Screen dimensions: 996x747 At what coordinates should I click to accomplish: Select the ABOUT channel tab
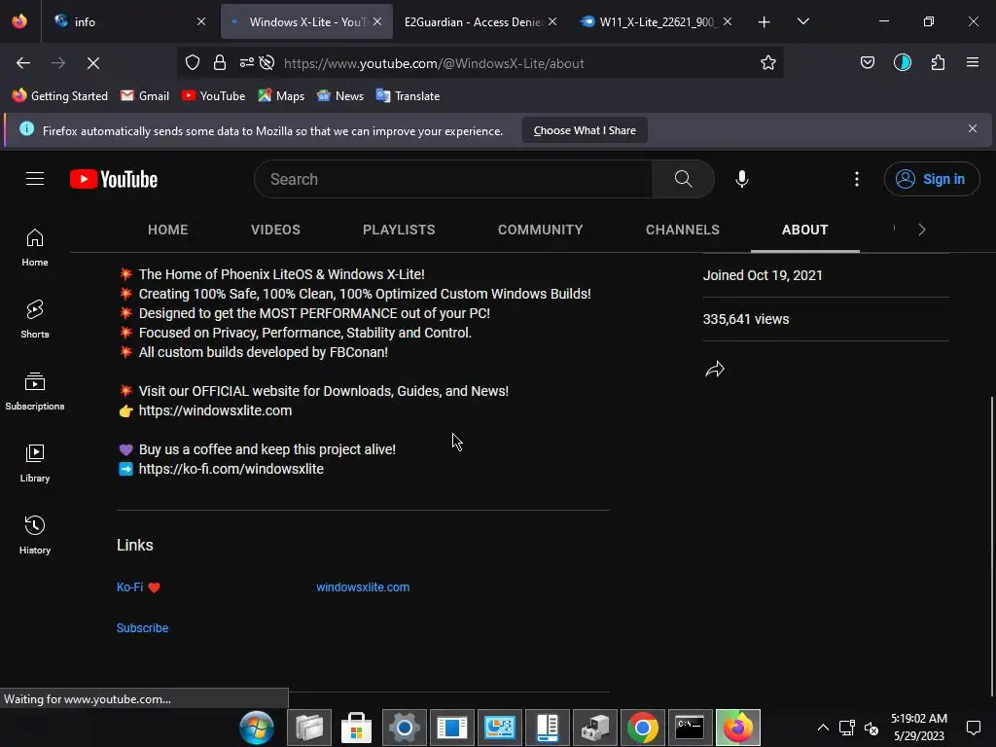[804, 230]
